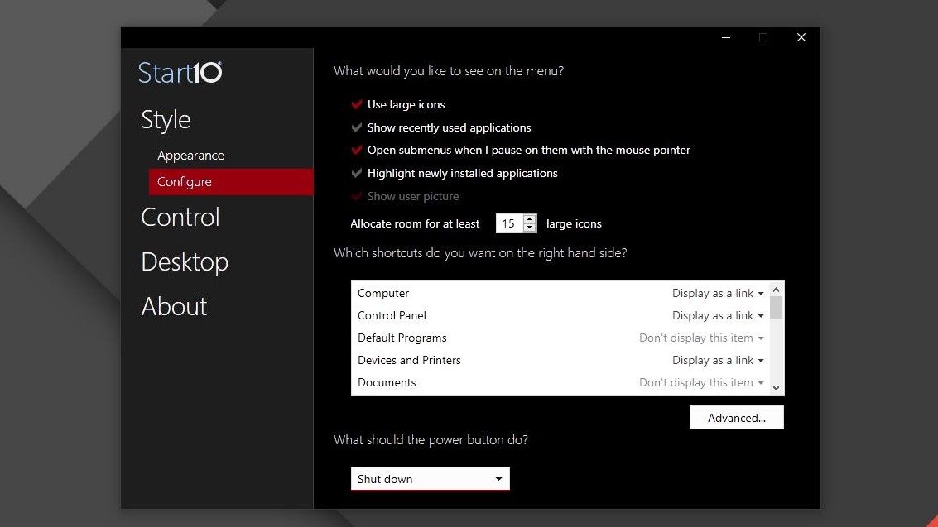Open the Desktop settings section

185,261
